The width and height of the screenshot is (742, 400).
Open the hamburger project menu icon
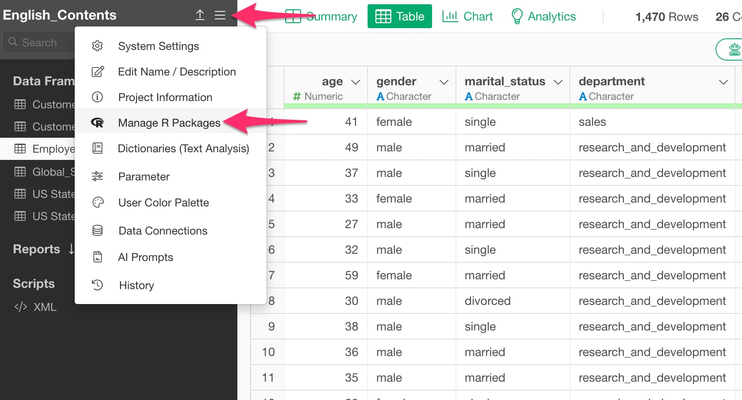pyautogui.click(x=220, y=15)
